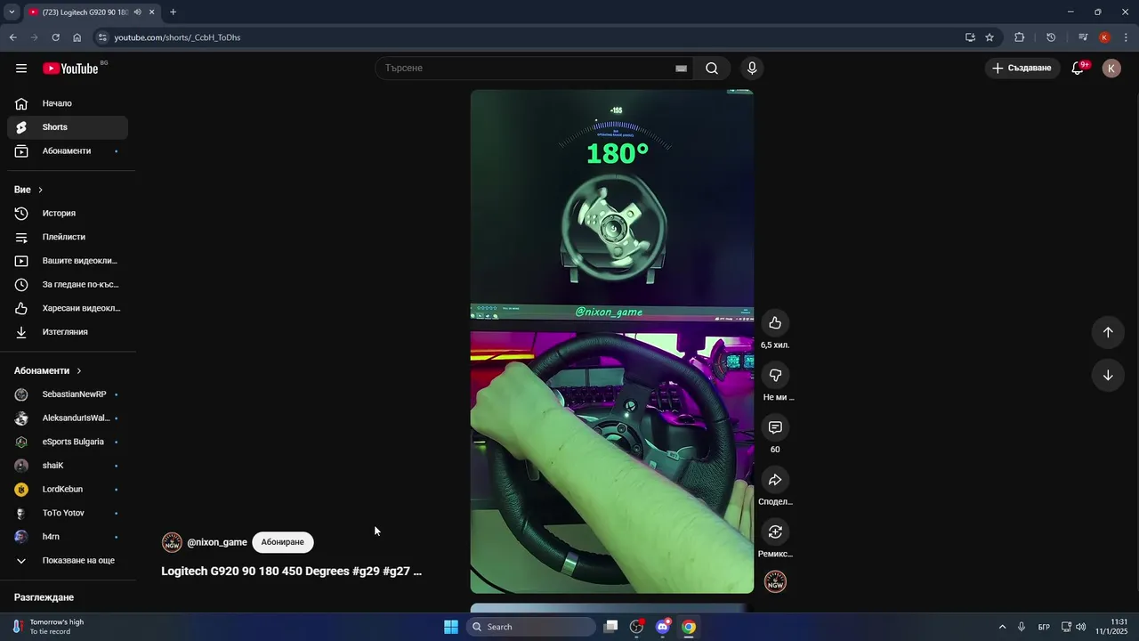This screenshot has height=641, width=1139.
Task: Open Вашите видеоклипове in sidebar
Action: click(x=68, y=261)
